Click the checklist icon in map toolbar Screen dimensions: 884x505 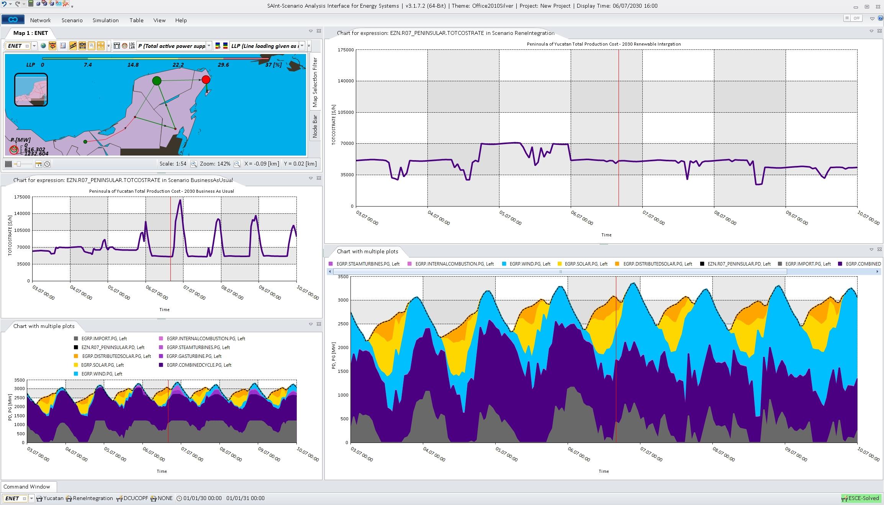[x=63, y=46]
